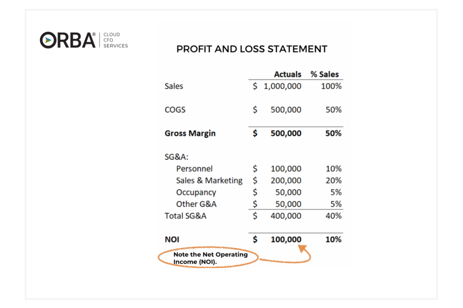The height and width of the screenshot is (308, 463).
Task: Click the SG&A: section heading
Action: coord(177,157)
